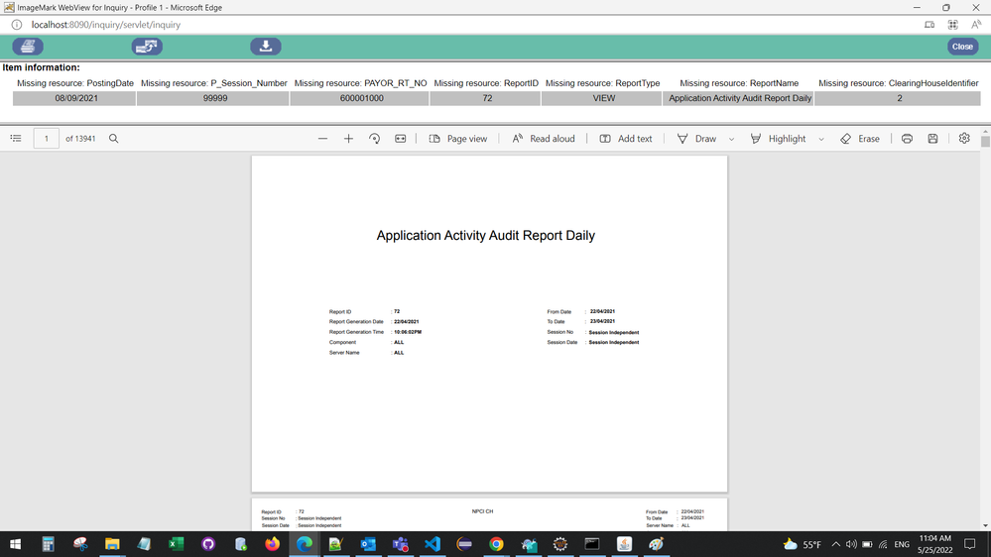
Task: Open the ENG language selector
Action: 902,544
